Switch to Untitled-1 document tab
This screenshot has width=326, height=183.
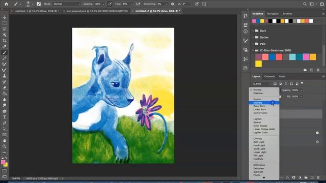pyautogui.click(x=37, y=11)
